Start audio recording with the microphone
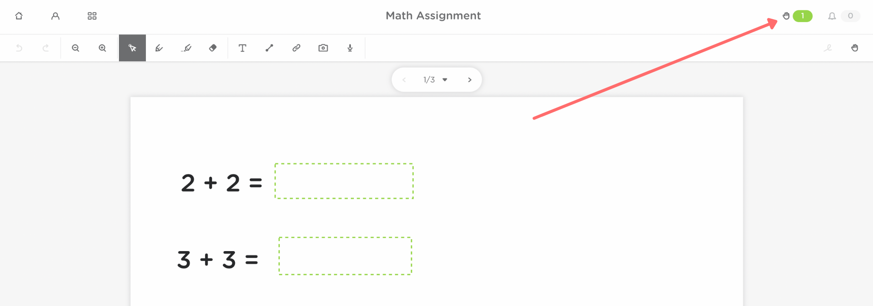This screenshot has height=306, width=873. point(350,48)
